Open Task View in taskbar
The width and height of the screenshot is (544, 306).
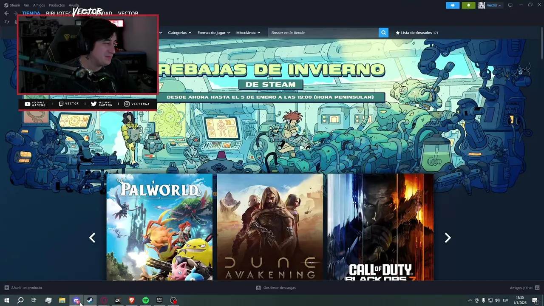34,300
